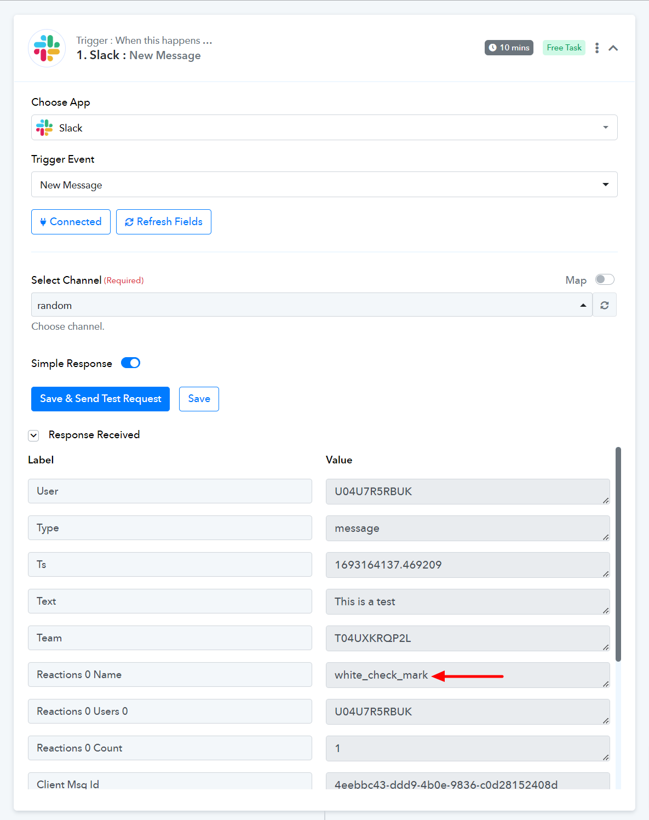Click the Refresh Fields button
The width and height of the screenshot is (649, 820).
tap(164, 222)
